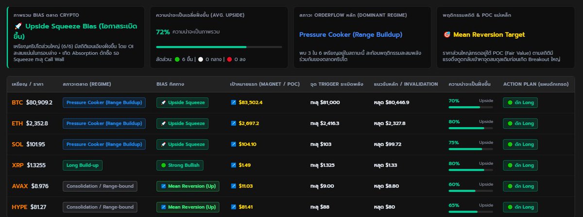
Task: Click the XRP Long Build-up regime badge
Action: coord(83,165)
